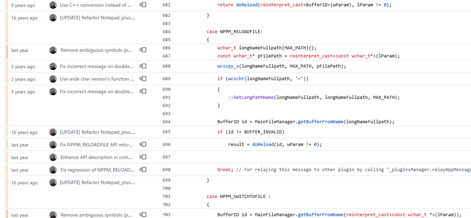Click 'NPPM_SWITCHTOFILE' in the case statement
471x218 pixels.
tap(243, 197)
